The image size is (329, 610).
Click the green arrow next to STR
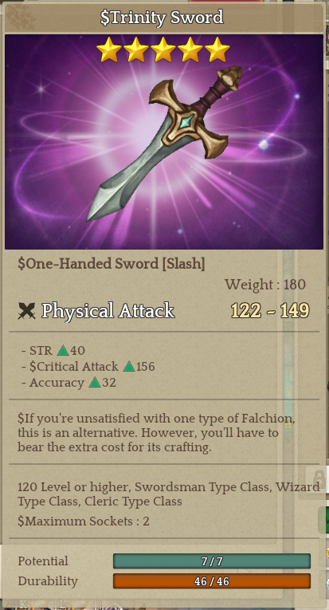63,351
